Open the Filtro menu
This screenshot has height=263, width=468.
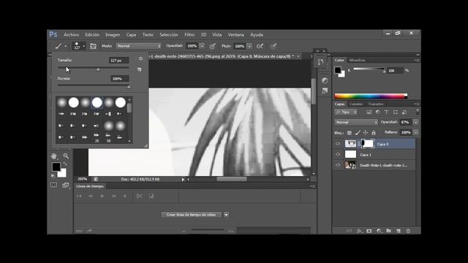(x=189, y=34)
